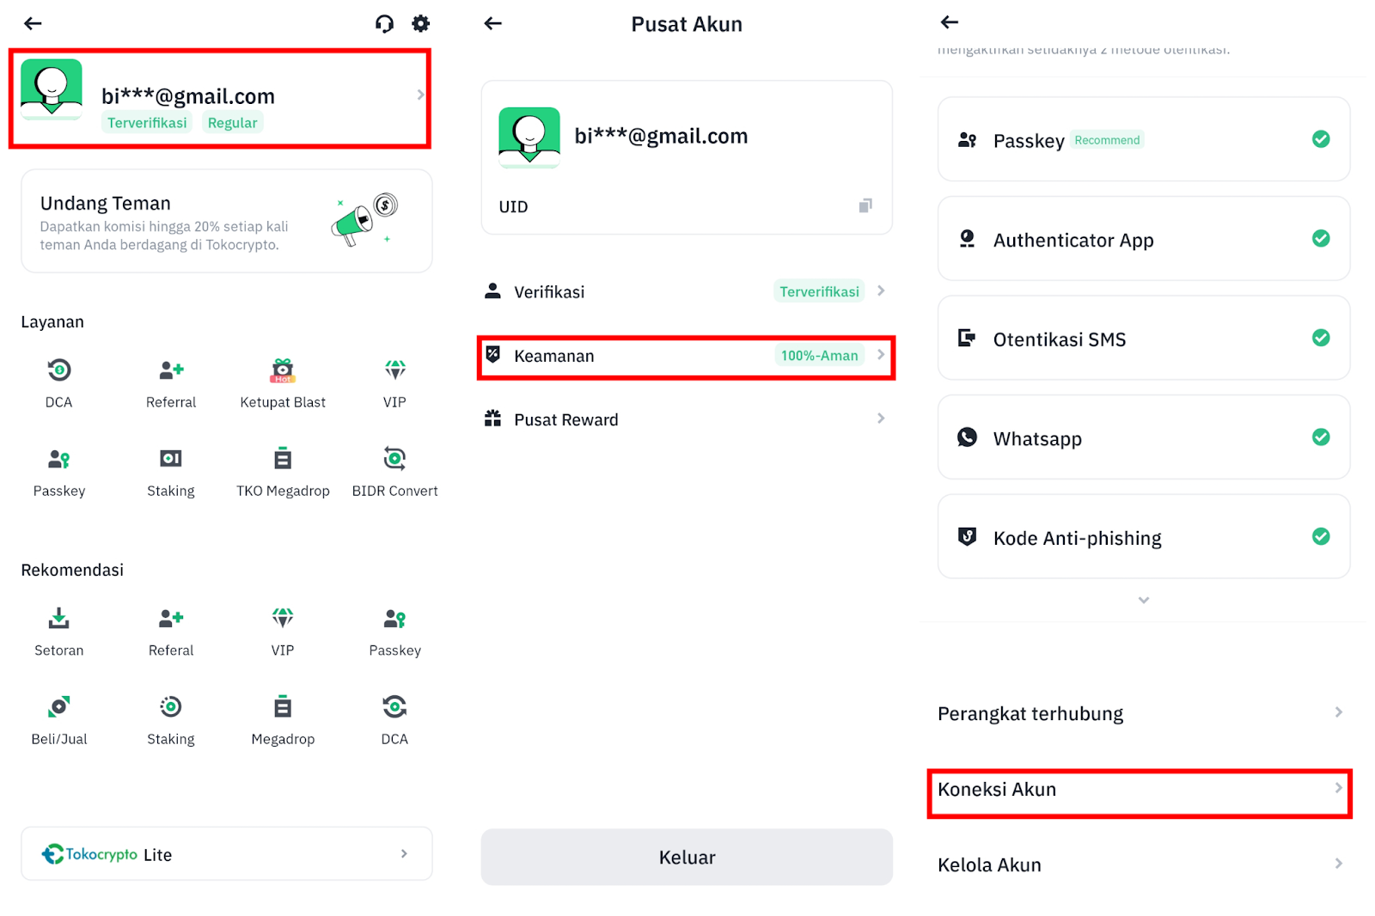Screen dimensions: 1375x916
Task: Open the Keamanan menu item
Action: pos(687,356)
